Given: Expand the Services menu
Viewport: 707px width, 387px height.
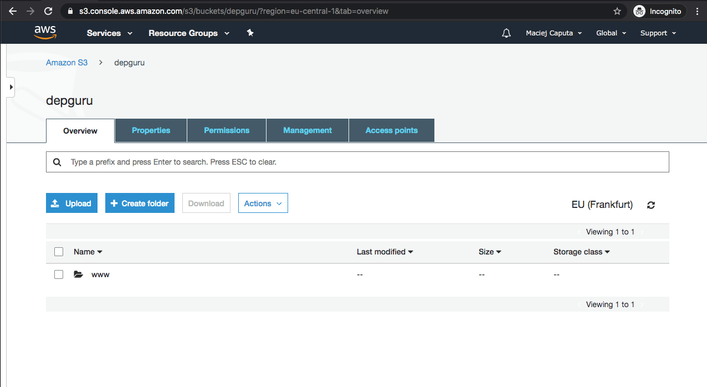Looking at the screenshot, I should tap(110, 33).
